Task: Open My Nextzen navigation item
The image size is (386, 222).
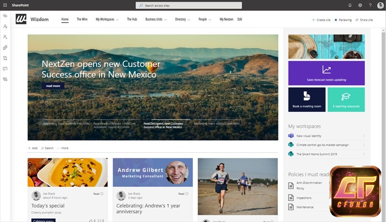Action: point(226,19)
